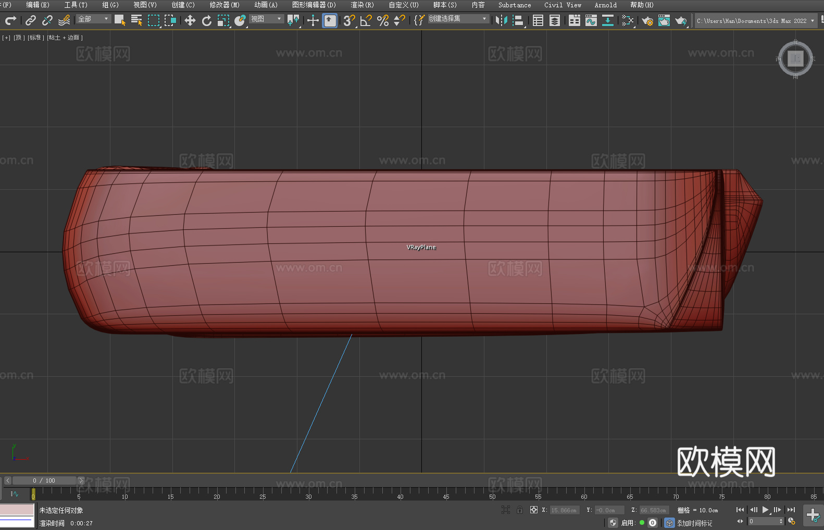Activate the Select and Scale tool
This screenshot has width=824, height=530.
point(223,20)
